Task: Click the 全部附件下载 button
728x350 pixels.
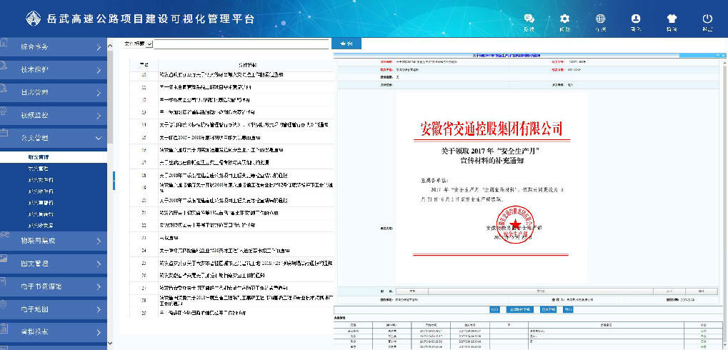Action: [519, 309]
